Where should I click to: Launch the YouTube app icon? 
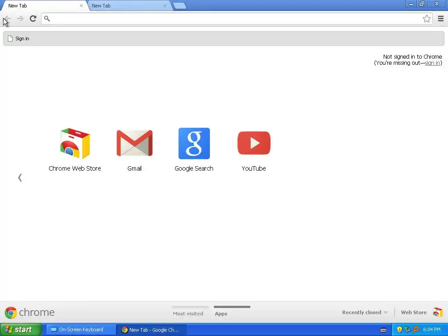coord(254,143)
